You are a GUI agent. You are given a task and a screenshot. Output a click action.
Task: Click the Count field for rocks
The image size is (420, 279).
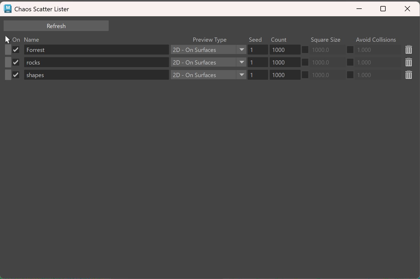(x=285, y=62)
